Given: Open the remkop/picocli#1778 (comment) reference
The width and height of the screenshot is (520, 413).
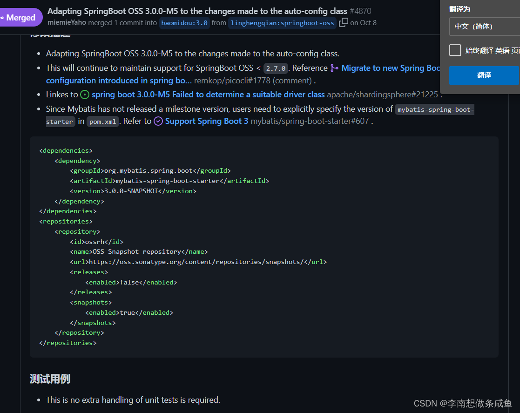Looking at the screenshot, I should [253, 81].
